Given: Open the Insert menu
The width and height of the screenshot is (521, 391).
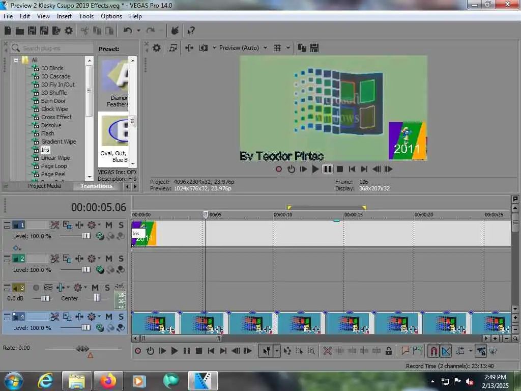Looking at the screenshot, I should [64, 16].
